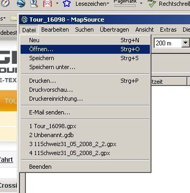Choose Druckereinrichtung... menu entry
Viewport: 190px width, 193px height.
pyautogui.click(x=85, y=99)
